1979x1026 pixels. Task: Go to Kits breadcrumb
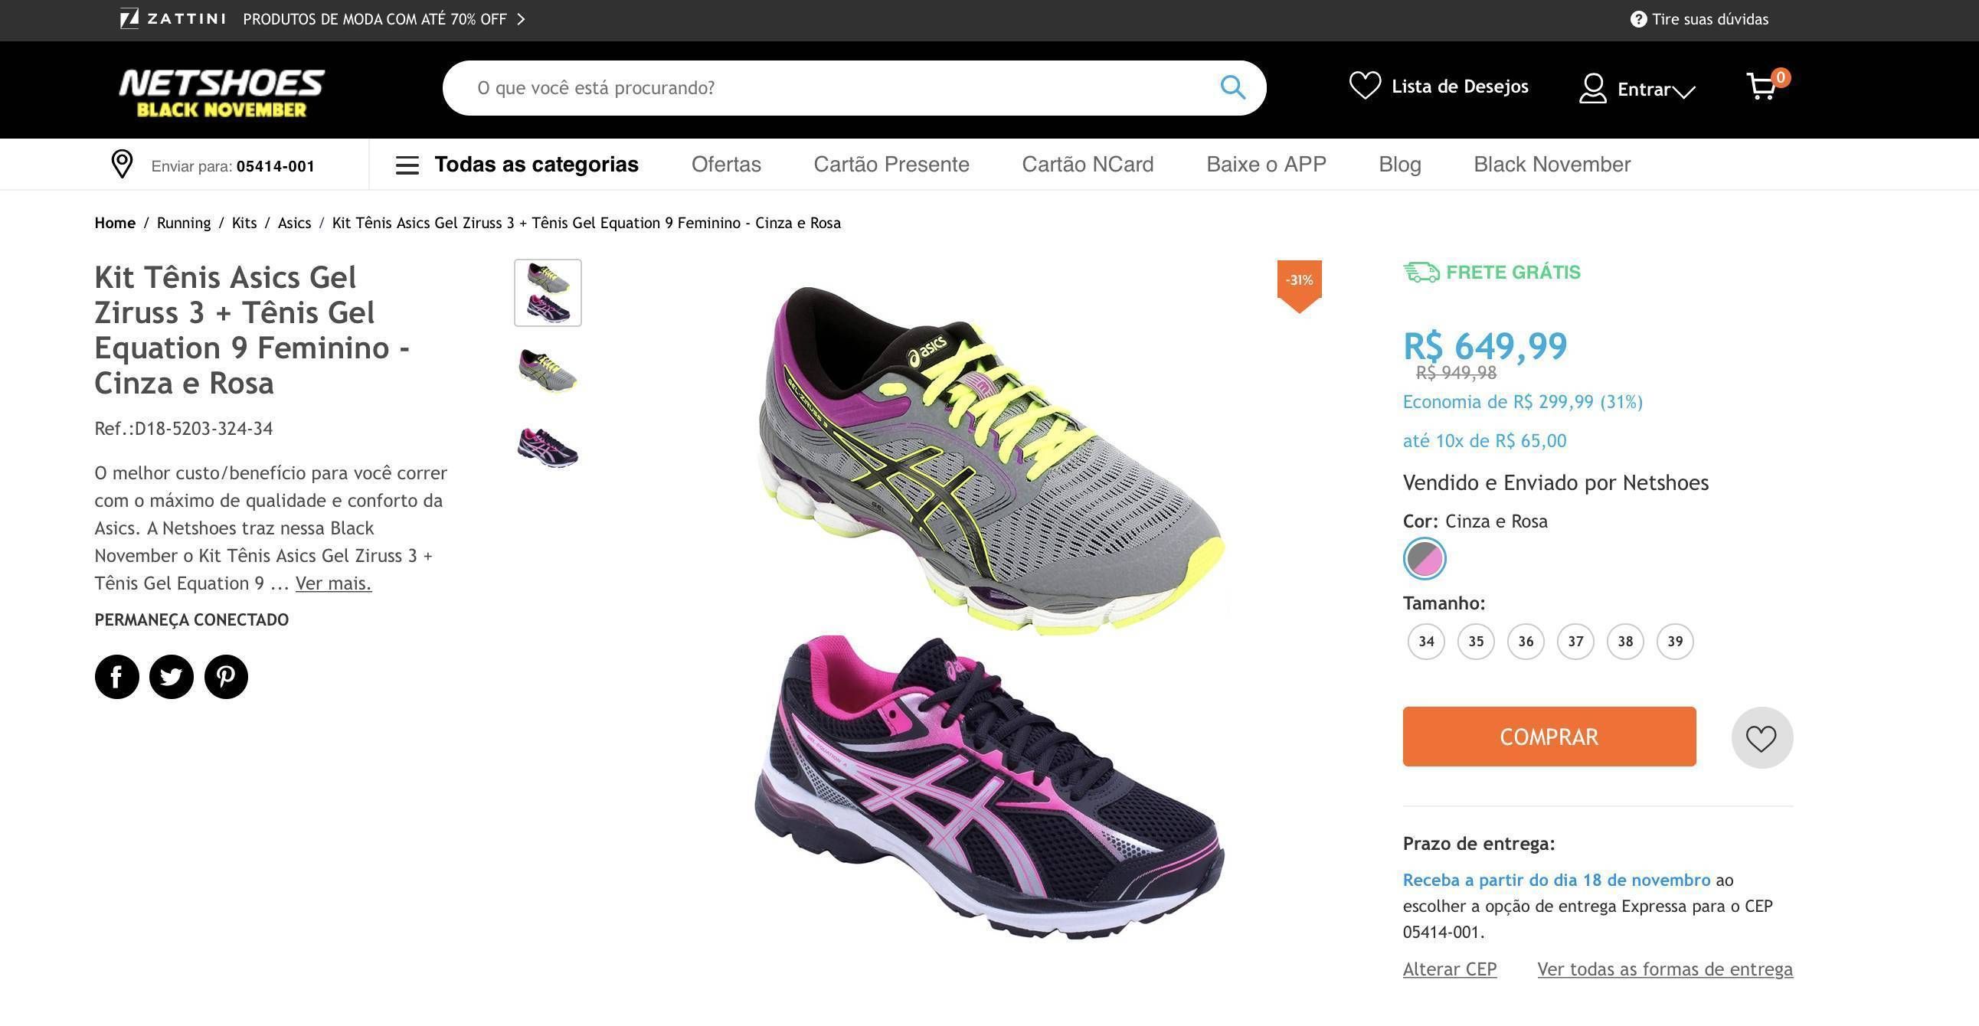(x=244, y=224)
